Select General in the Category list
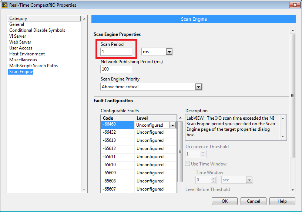This screenshot has height=212, width=302. (17, 24)
